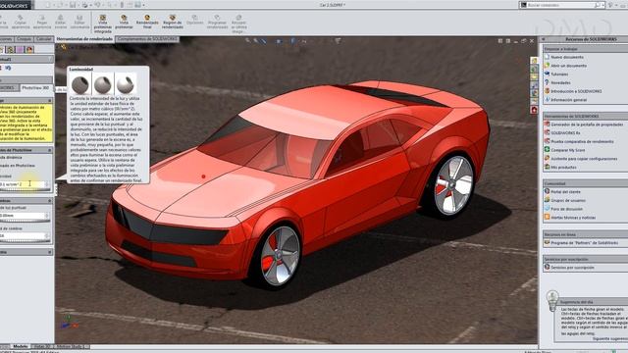Viewport: 628px width, 353px height.
Task: Collapse the PhotoView controls section chevron
Action: [50, 150]
